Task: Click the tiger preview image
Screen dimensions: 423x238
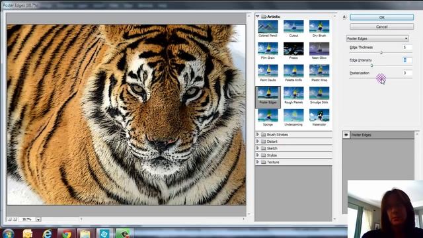Action: tap(126, 114)
